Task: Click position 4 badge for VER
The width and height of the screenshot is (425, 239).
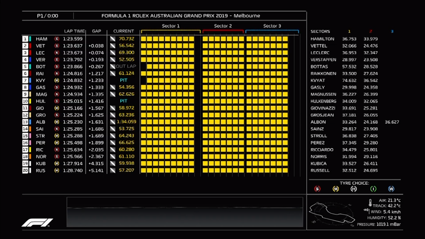Action: tap(25, 59)
